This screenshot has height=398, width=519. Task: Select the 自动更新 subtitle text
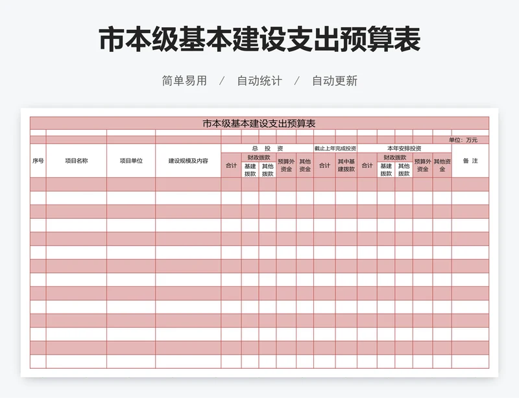tap(335, 81)
